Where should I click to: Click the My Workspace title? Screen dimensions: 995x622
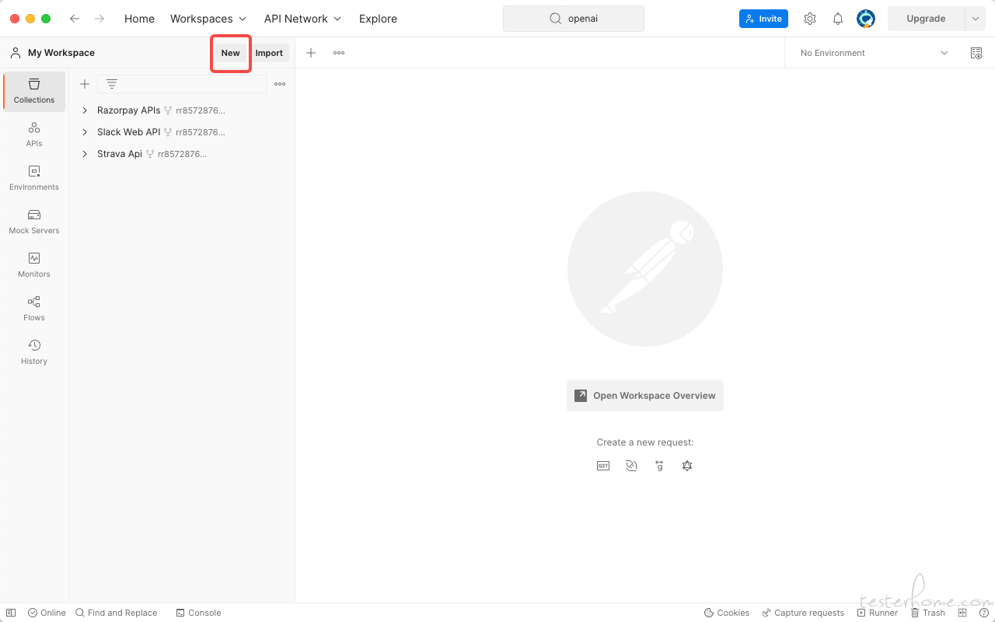click(61, 53)
